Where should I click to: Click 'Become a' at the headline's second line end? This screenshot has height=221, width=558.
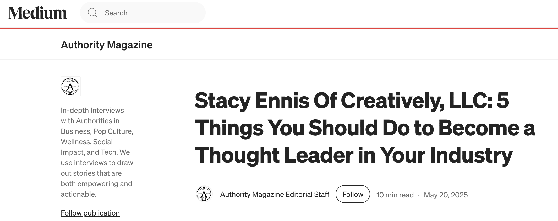click(486, 128)
